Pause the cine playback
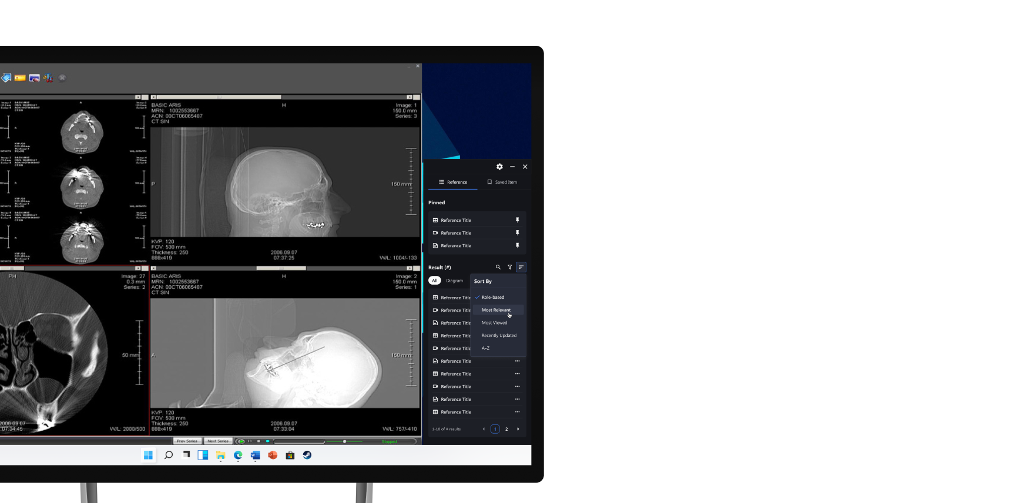Image resolution: width=1027 pixels, height=503 pixels. point(250,441)
